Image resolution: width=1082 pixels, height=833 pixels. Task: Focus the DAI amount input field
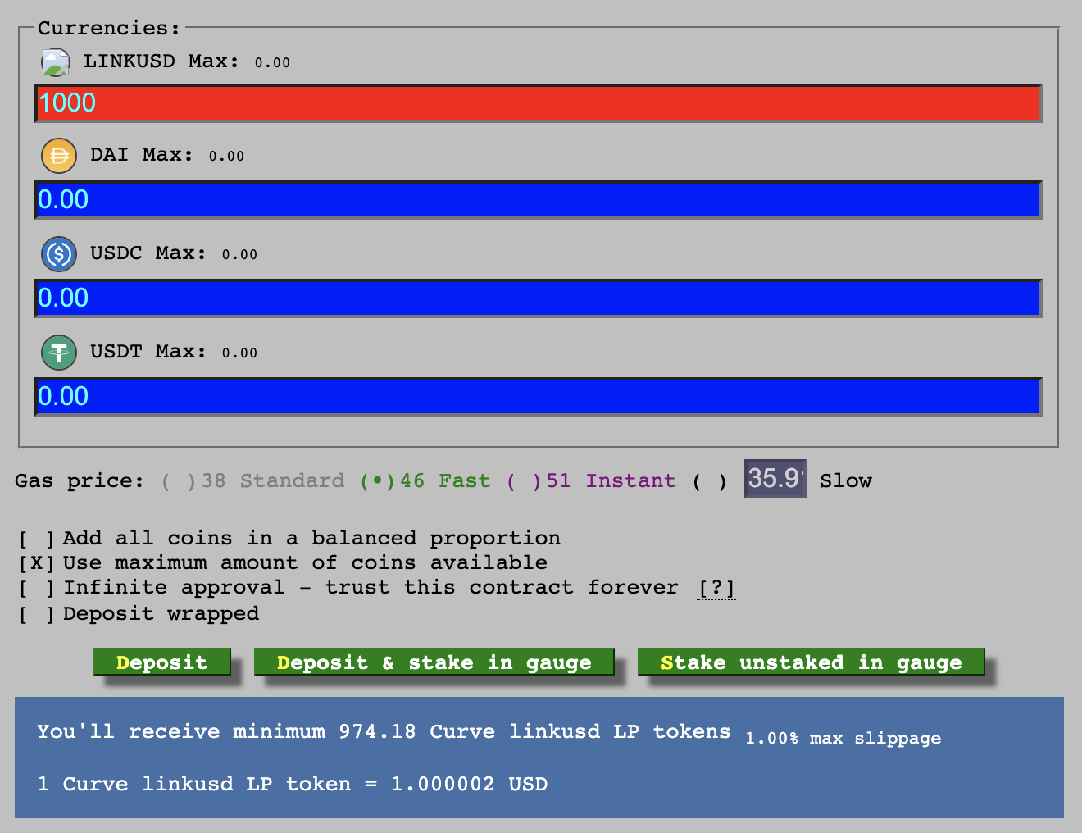(539, 200)
